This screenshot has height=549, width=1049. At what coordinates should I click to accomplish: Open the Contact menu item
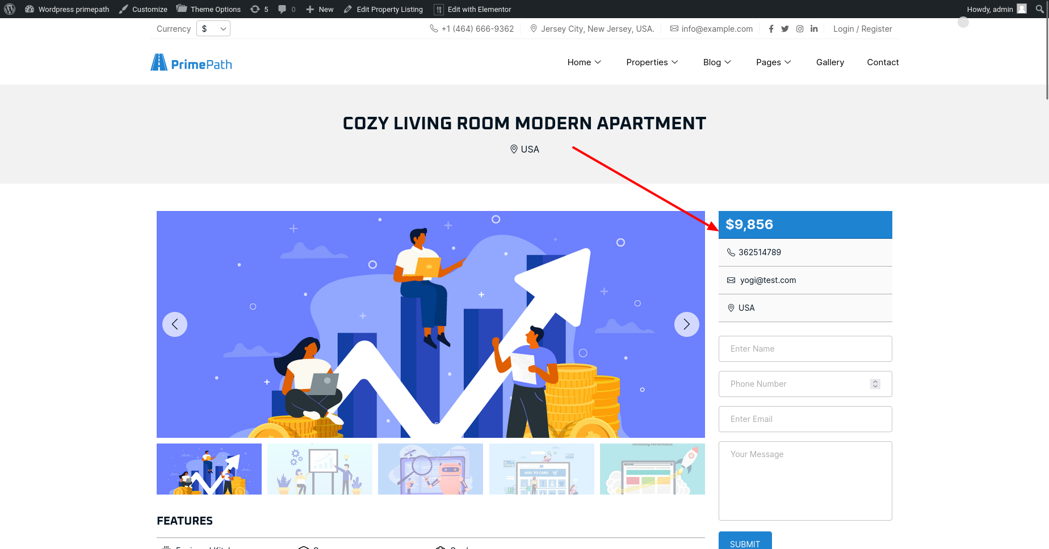point(883,62)
